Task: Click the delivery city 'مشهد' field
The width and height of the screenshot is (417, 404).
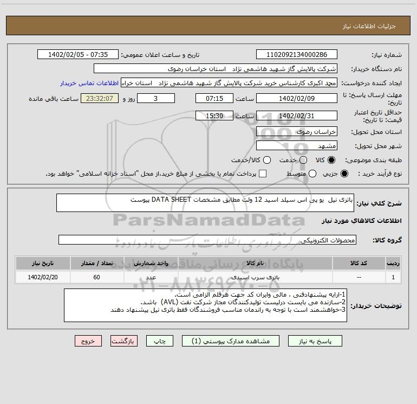Action: (296, 145)
